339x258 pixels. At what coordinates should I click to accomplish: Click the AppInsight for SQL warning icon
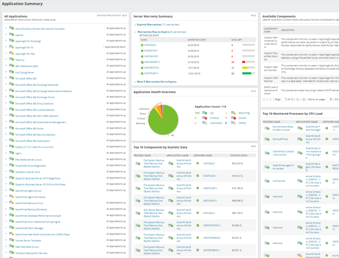[12, 53]
